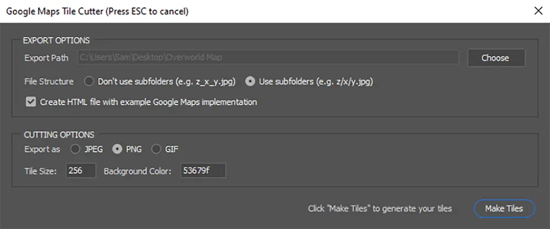Click the CUTTING OPTIONS group heading
This screenshot has width=550, height=229.
point(59,135)
